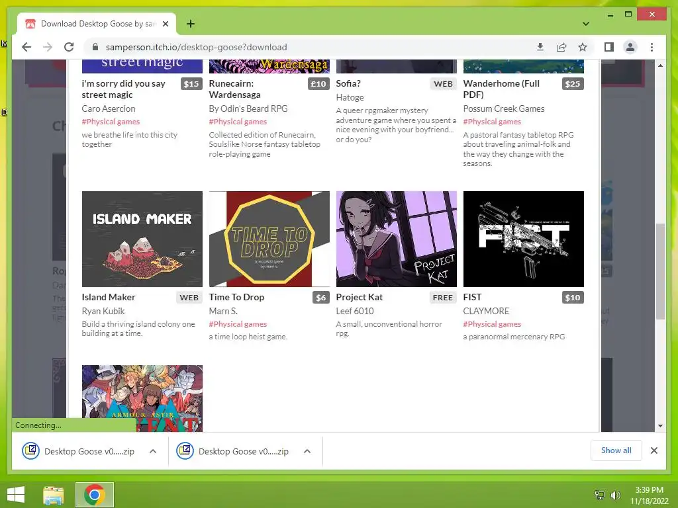Viewport: 678px width, 508px height.
Task: Open the tab search dropdown chevron
Action: pyautogui.click(x=585, y=24)
